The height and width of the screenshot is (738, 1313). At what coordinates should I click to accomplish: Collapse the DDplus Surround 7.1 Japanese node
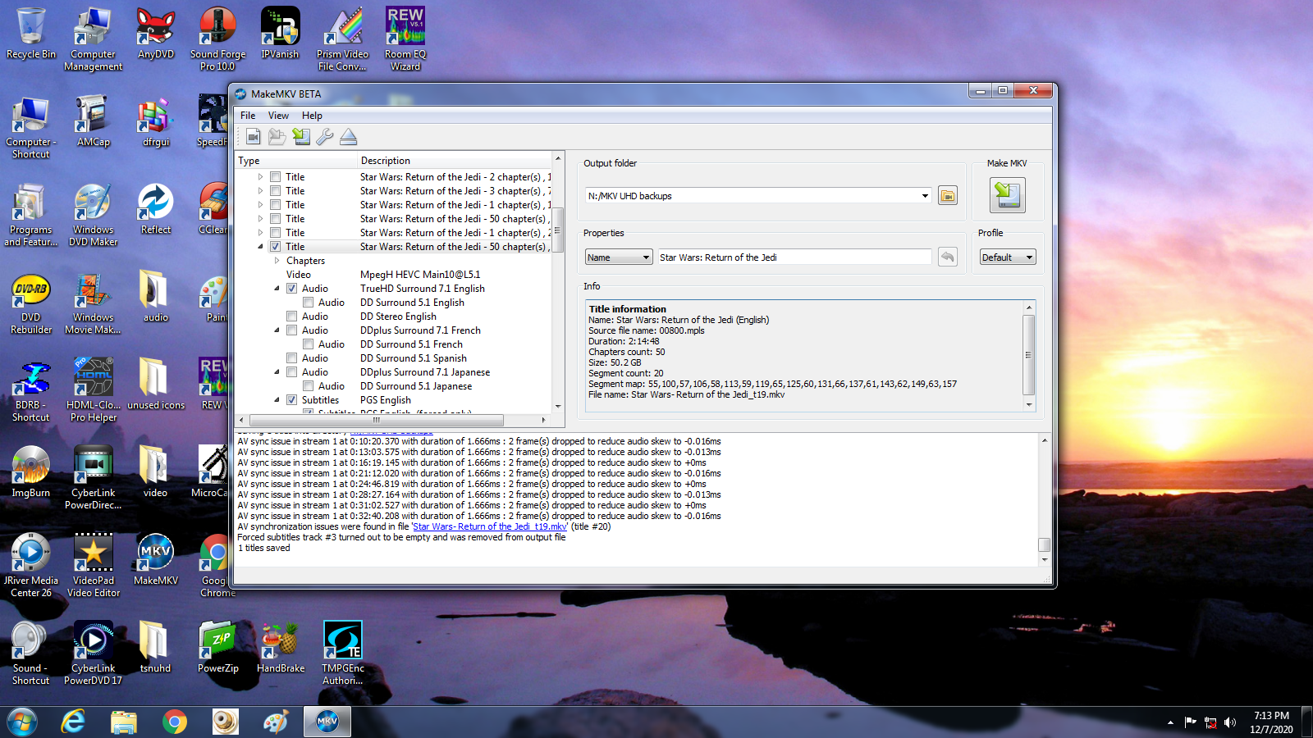[x=277, y=372]
